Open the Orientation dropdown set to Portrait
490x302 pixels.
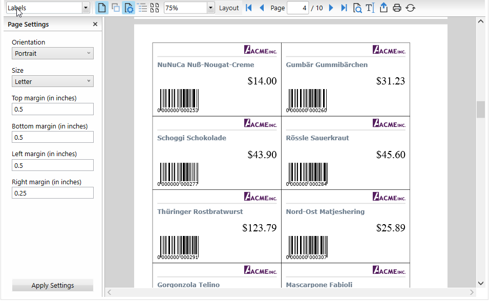coord(53,53)
